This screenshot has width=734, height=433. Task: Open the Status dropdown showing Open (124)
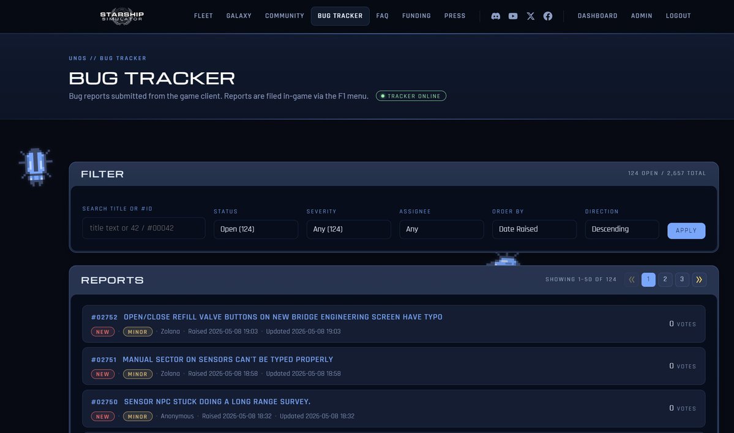256,229
